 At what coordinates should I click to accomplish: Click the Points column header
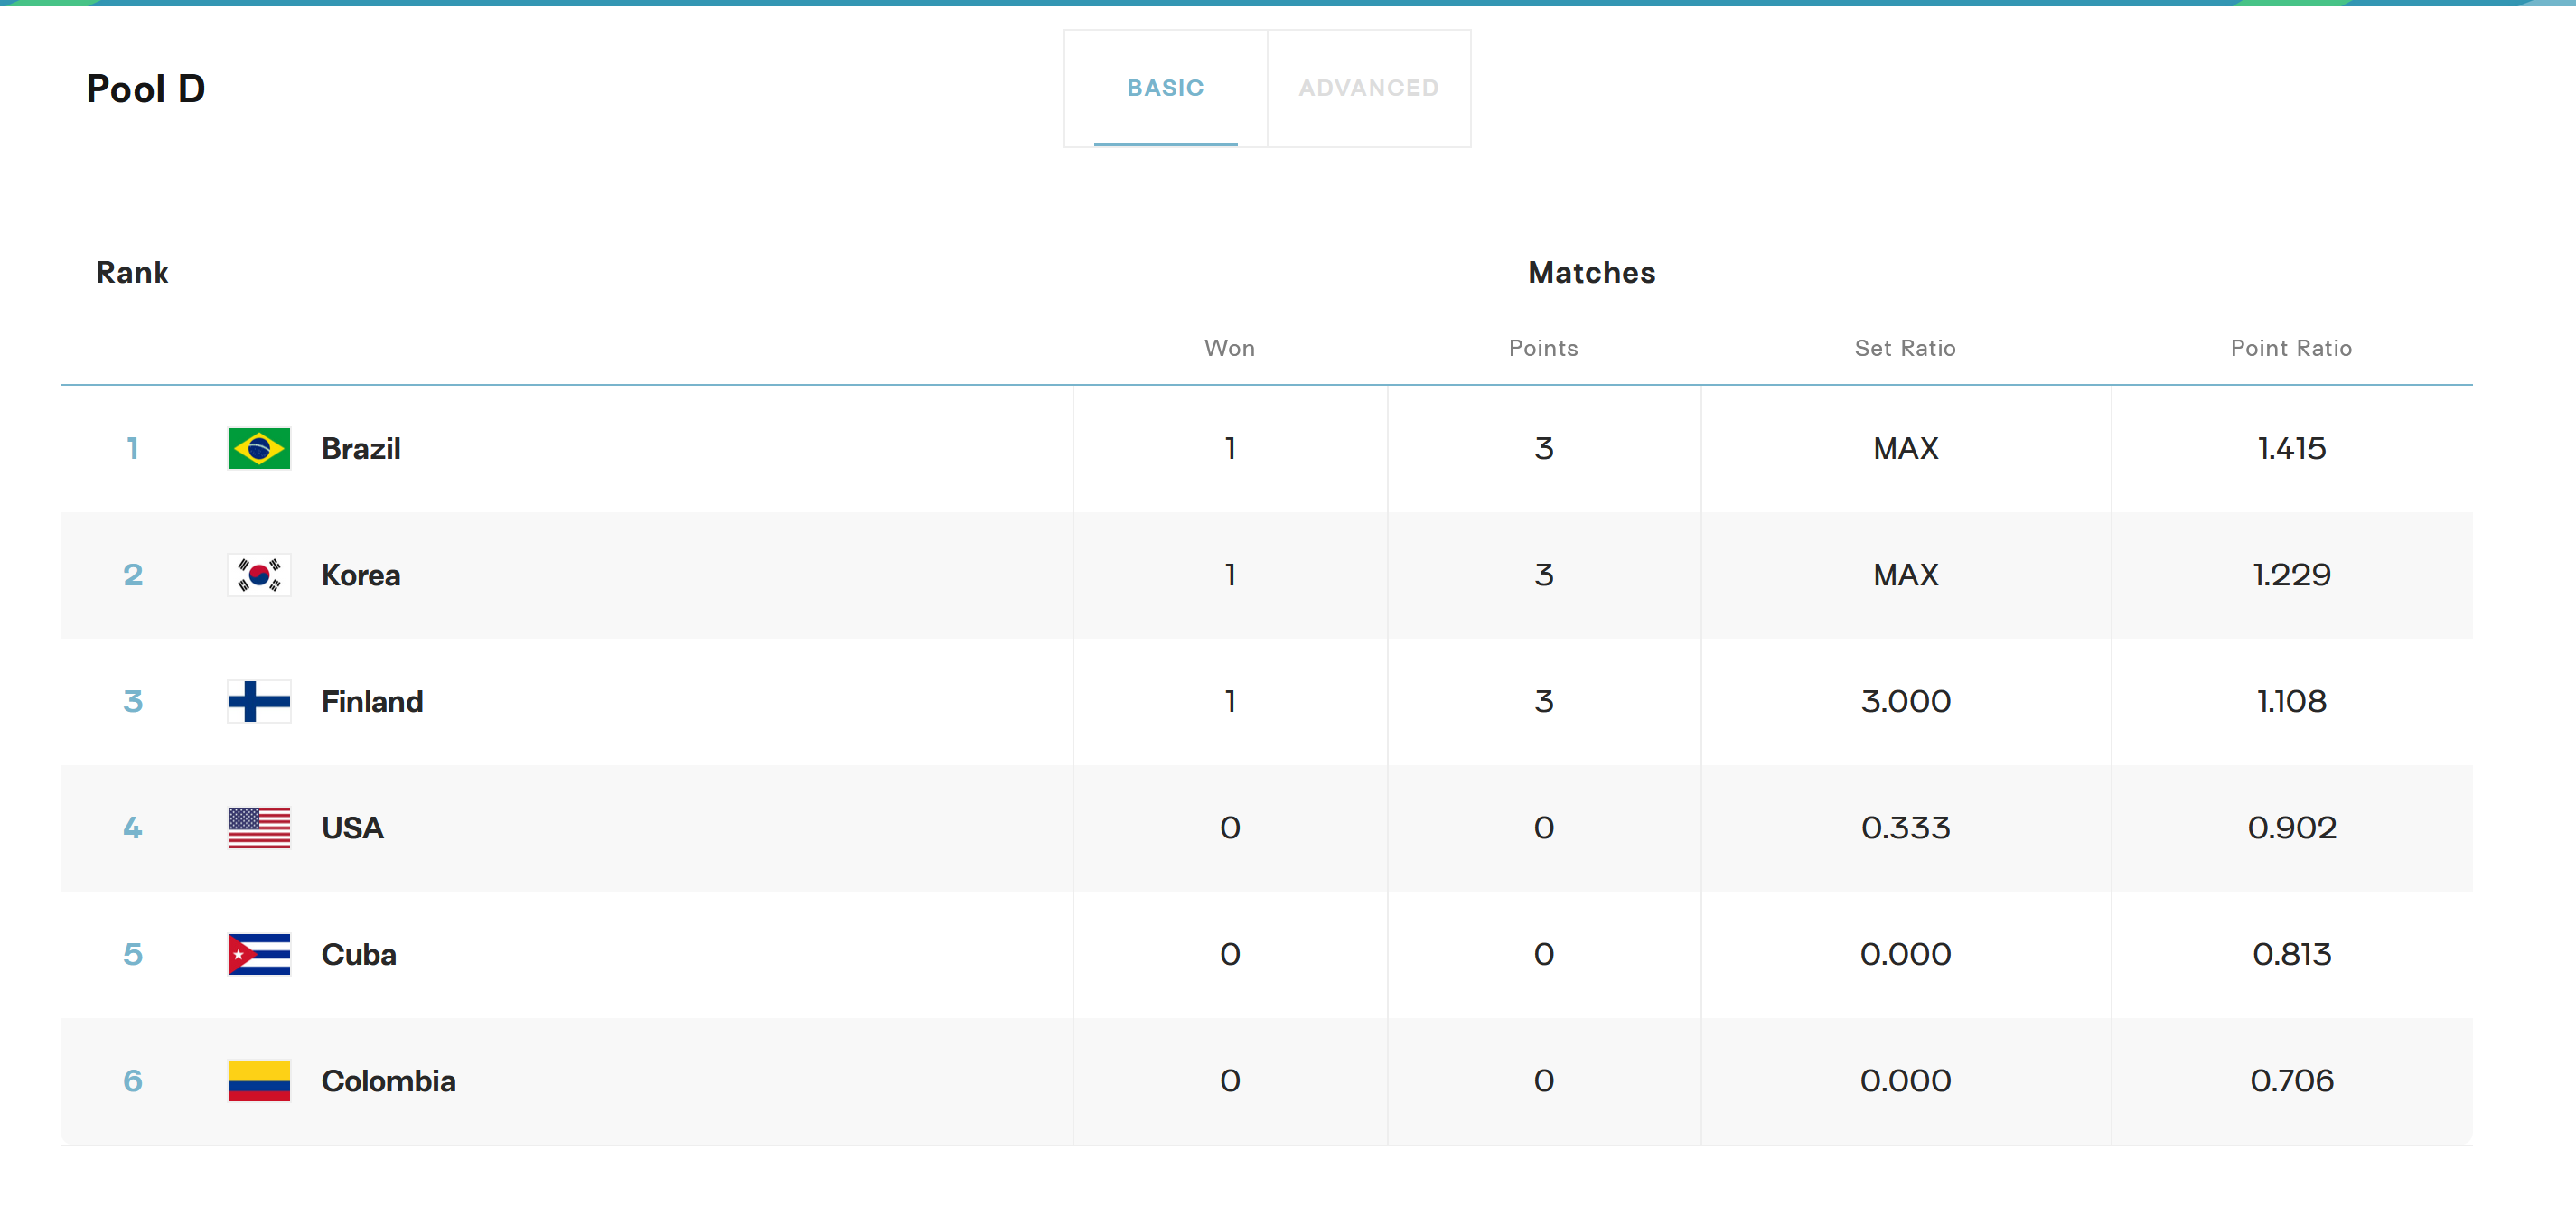pyautogui.click(x=1543, y=348)
